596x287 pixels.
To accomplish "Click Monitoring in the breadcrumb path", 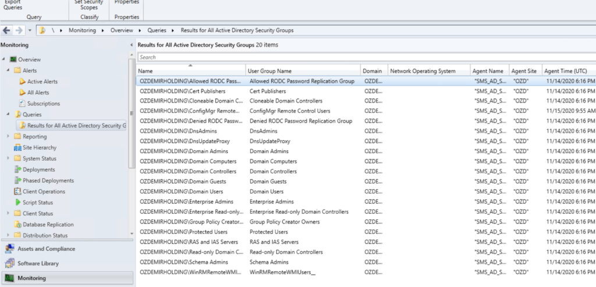I will 82,30.
